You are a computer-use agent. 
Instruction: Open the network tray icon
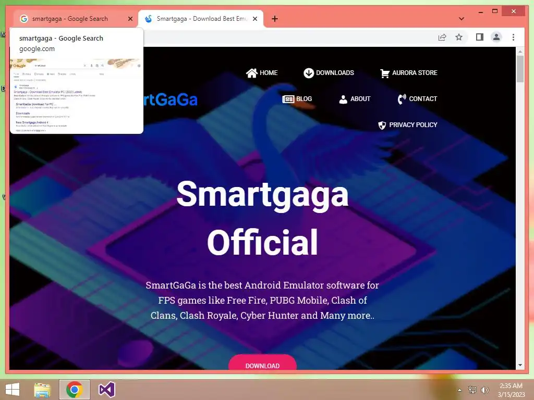pyautogui.click(x=472, y=390)
